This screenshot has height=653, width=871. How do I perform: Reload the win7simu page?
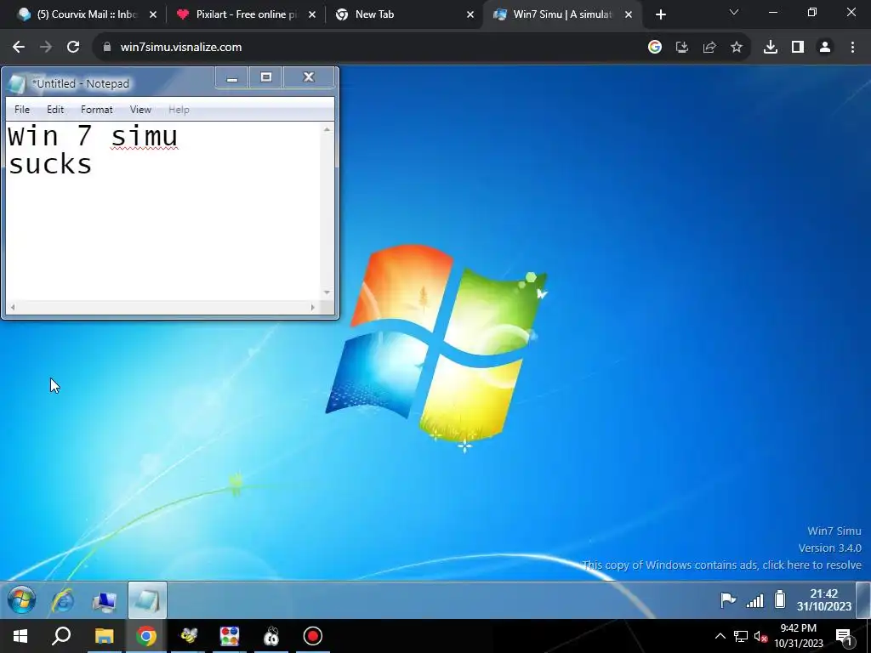[73, 48]
